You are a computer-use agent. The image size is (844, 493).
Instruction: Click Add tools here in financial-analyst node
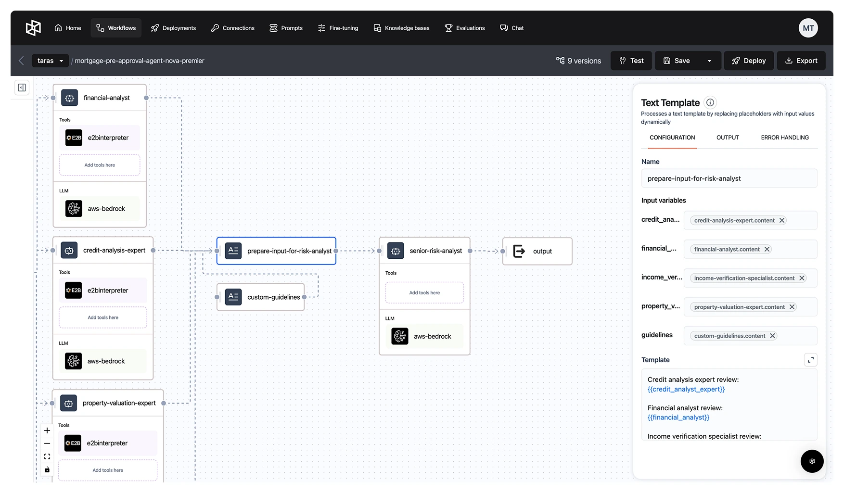point(100,165)
